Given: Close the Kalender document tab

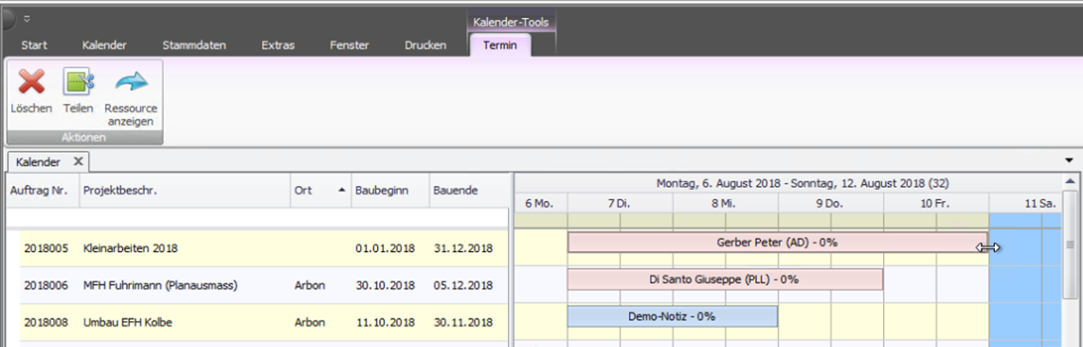Looking at the screenshot, I should [x=78, y=162].
